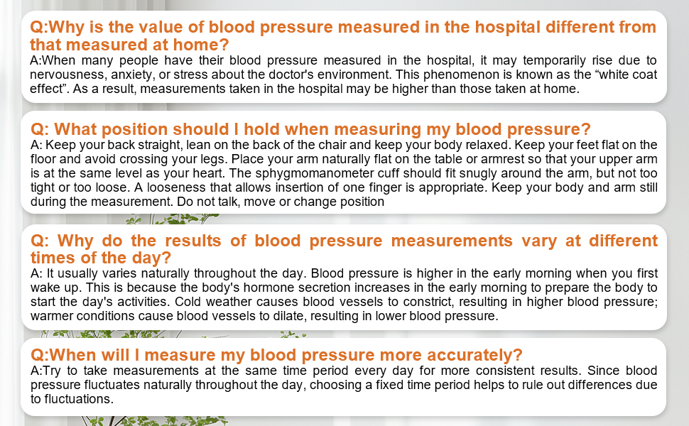Image resolution: width=689 pixels, height=426 pixels.
Task: Open the "What position should I hold" question
Action: (311, 129)
